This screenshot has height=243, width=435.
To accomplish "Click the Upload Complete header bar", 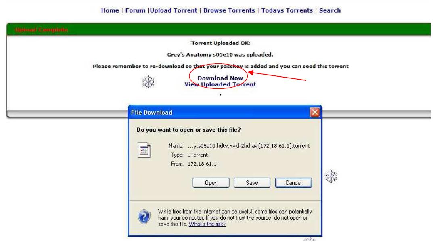I will [219, 29].
